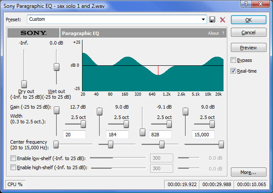The width and height of the screenshot is (273, 193).
Task: Click the Dry out level slider handle
Action: pyautogui.click(x=24, y=84)
